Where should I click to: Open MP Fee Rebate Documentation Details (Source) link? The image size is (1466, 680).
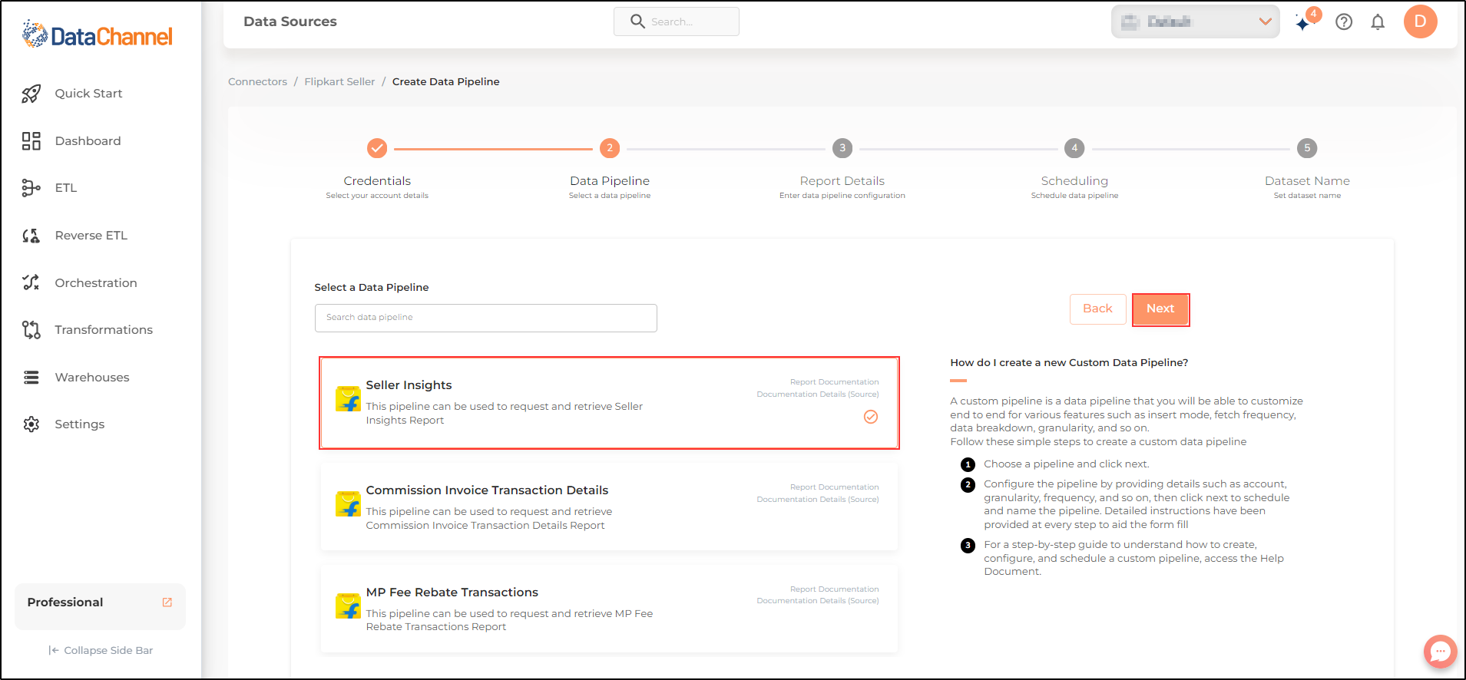click(817, 601)
